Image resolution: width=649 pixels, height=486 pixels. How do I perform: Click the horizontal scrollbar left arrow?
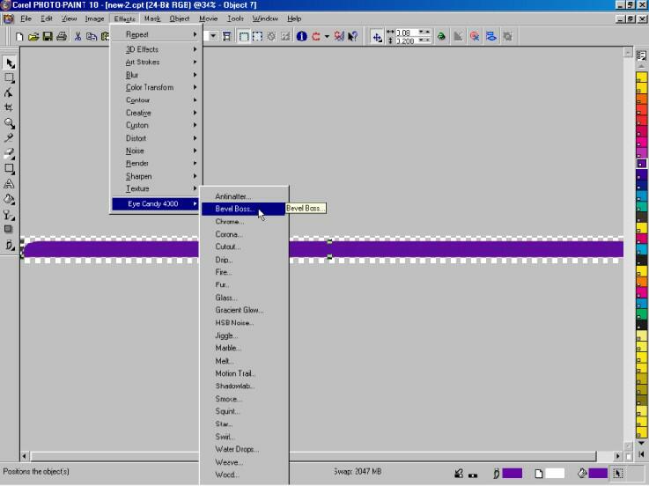coord(24,456)
